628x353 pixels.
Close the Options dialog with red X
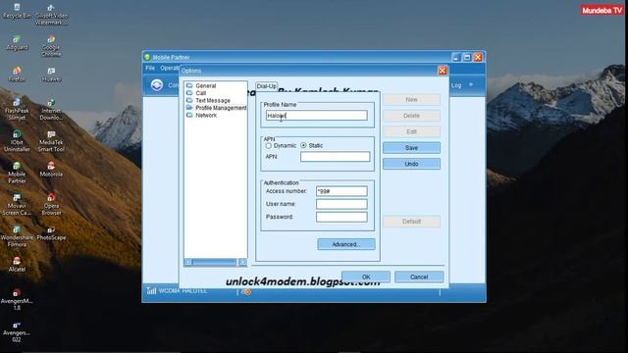(x=443, y=71)
